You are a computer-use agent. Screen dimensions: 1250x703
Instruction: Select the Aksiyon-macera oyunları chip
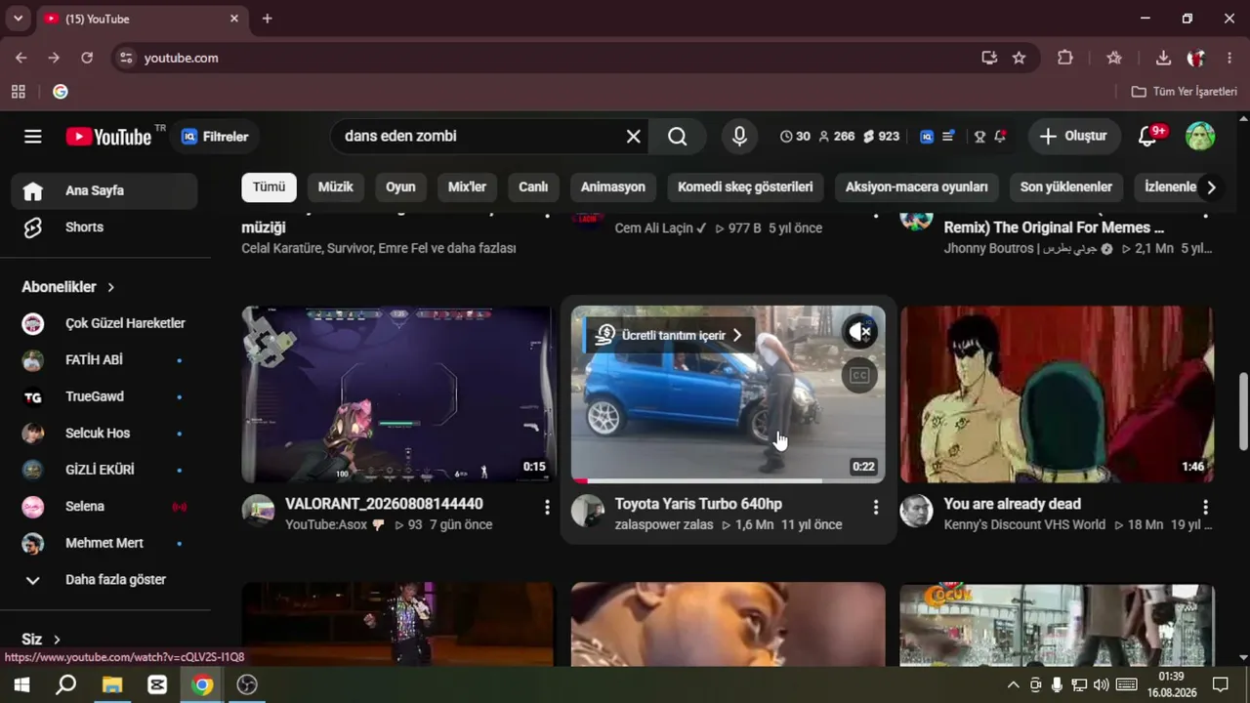coord(917,186)
